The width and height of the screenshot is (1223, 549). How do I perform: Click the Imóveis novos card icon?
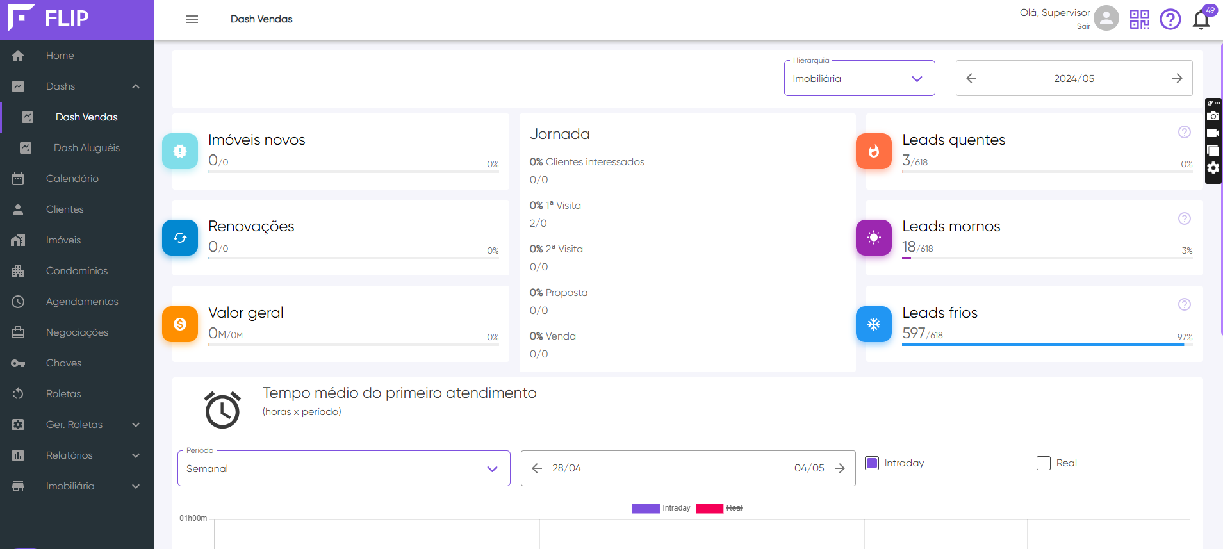[x=180, y=151]
